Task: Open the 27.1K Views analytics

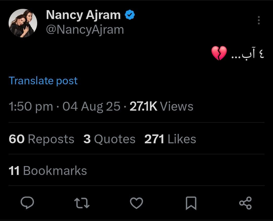Action: [161, 106]
